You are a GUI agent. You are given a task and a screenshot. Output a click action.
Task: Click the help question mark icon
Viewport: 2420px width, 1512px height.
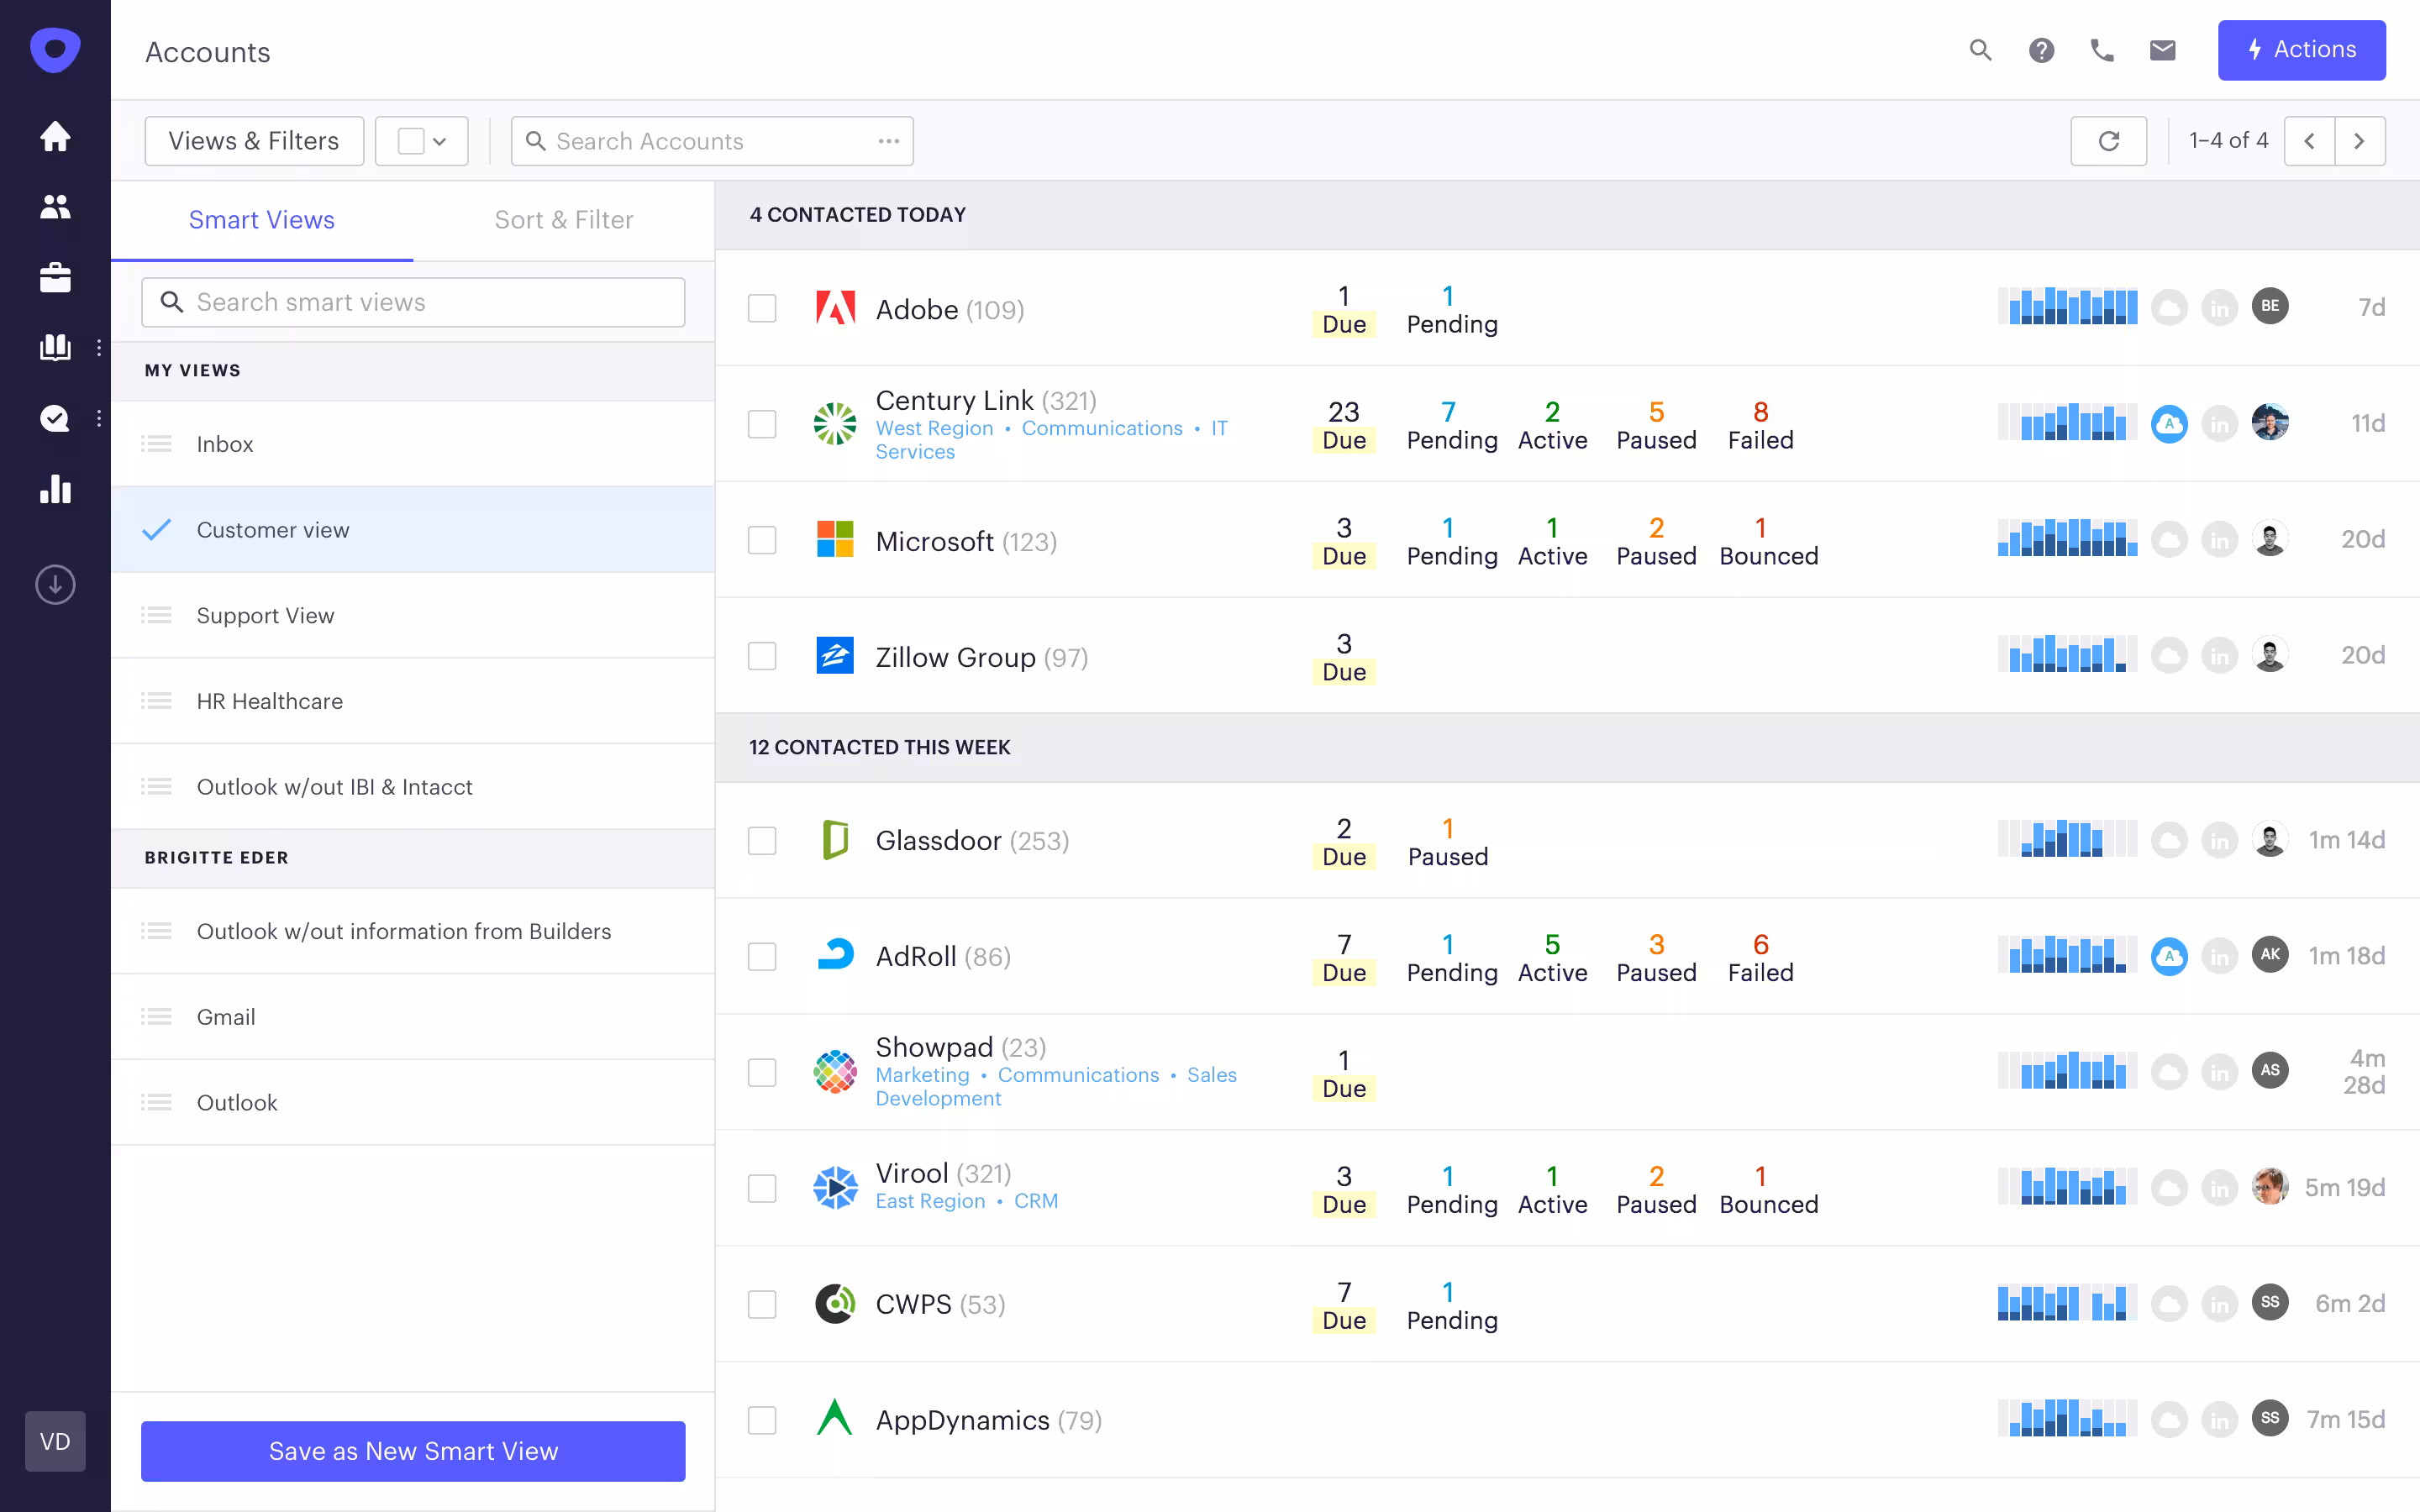[2042, 50]
